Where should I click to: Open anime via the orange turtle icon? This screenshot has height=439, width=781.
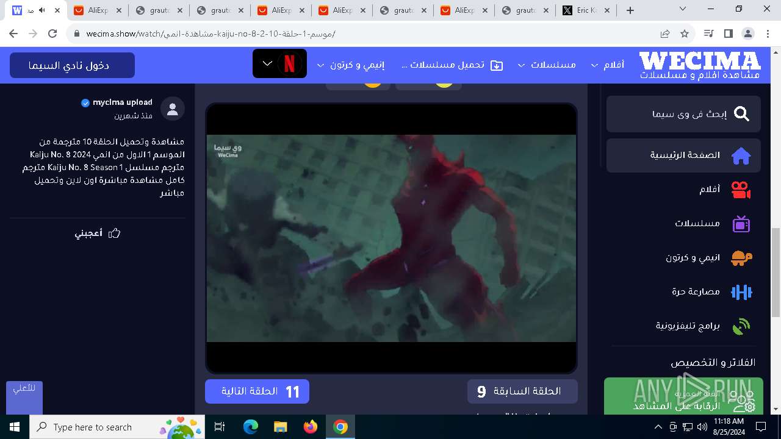point(741,258)
